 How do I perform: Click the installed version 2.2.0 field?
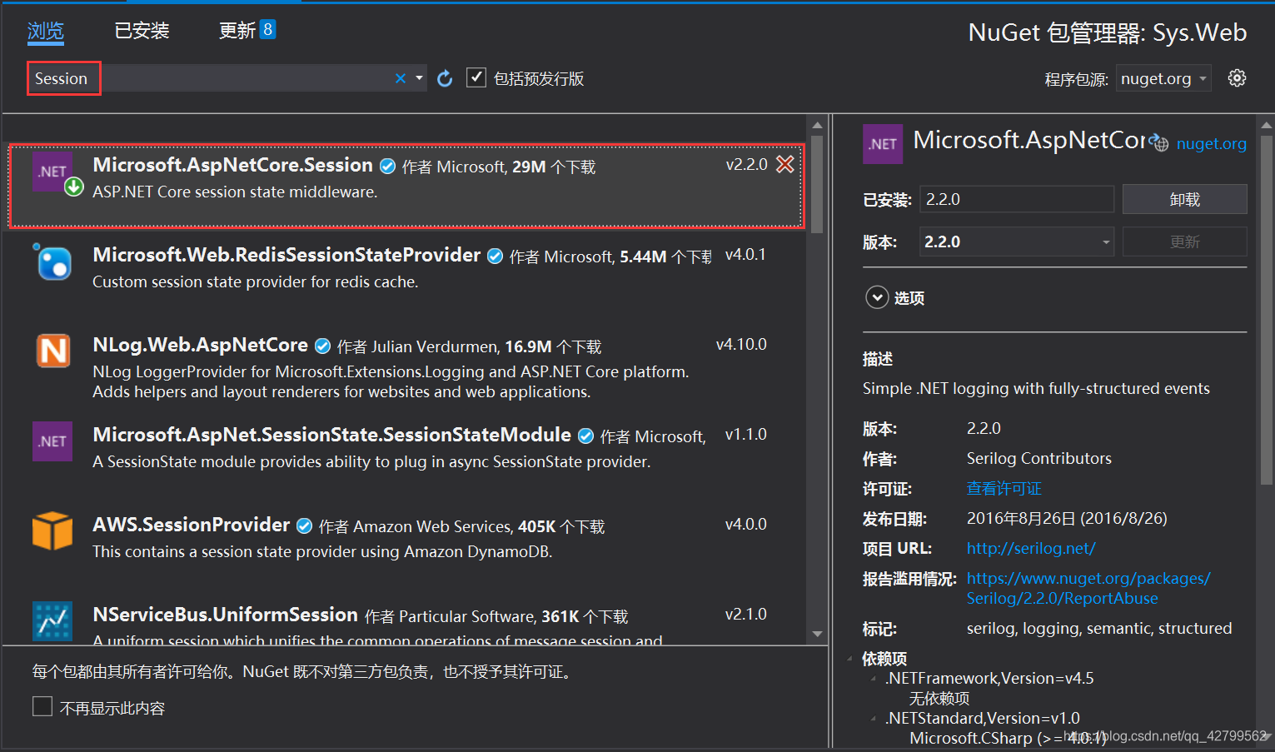point(1016,199)
